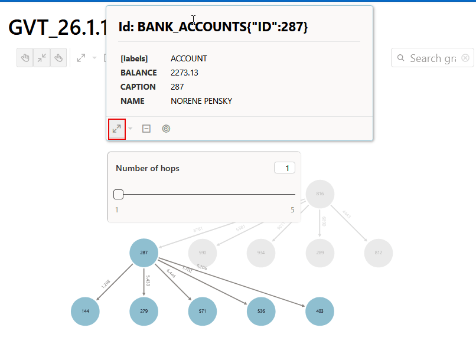
Task: Select graph node 279
Action: (144, 312)
